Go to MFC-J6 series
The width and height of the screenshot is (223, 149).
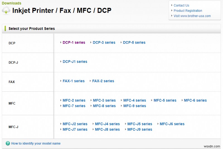pos(172,124)
